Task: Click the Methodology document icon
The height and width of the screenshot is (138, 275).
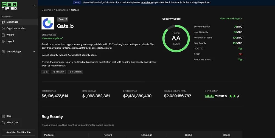Action: pyautogui.click(x=3, y=52)
